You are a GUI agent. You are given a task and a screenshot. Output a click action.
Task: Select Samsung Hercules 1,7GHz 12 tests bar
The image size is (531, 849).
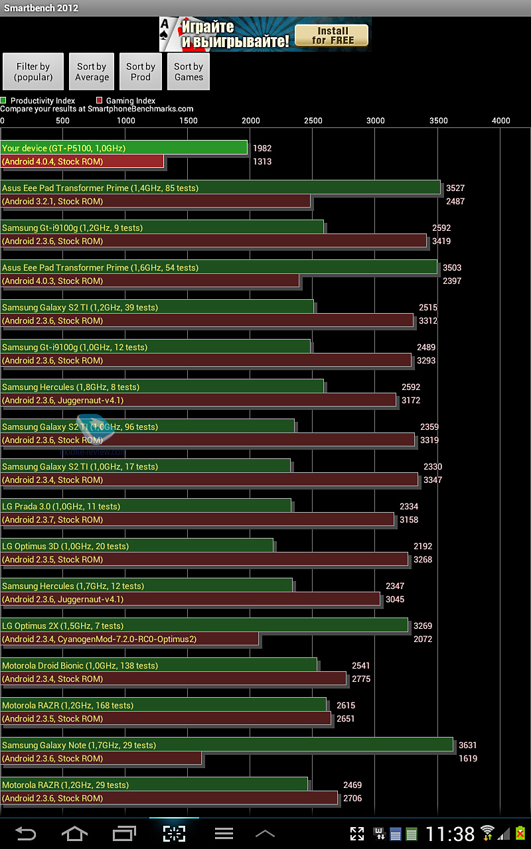[147, 586]
